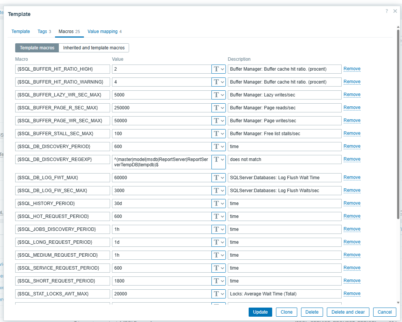Cancel the template dialog
The image size is (402, 322).
(x=385, y=312)
